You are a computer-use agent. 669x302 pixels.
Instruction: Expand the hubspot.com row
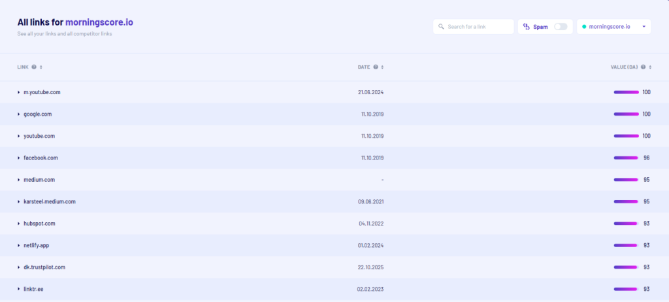pos(19,224)
